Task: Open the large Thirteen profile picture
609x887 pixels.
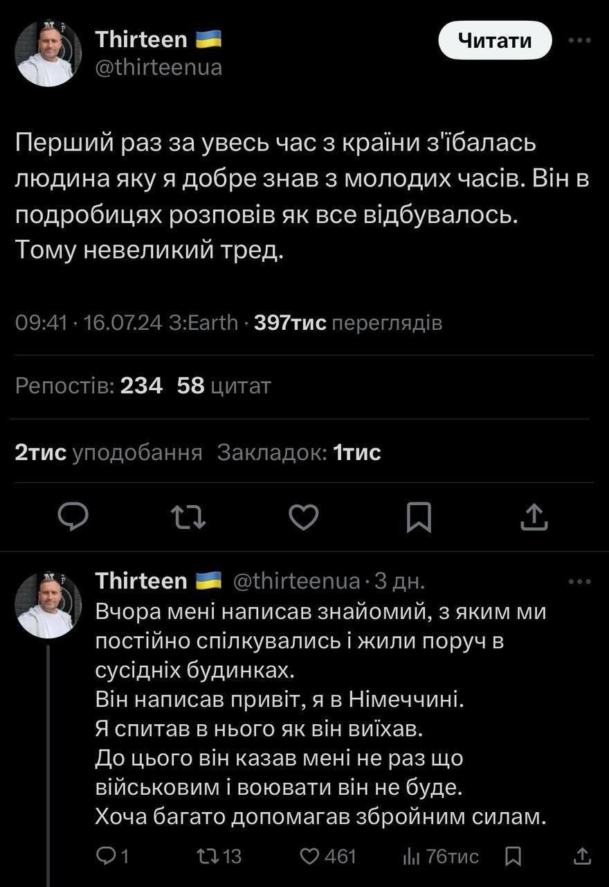Action: (48, 53)
